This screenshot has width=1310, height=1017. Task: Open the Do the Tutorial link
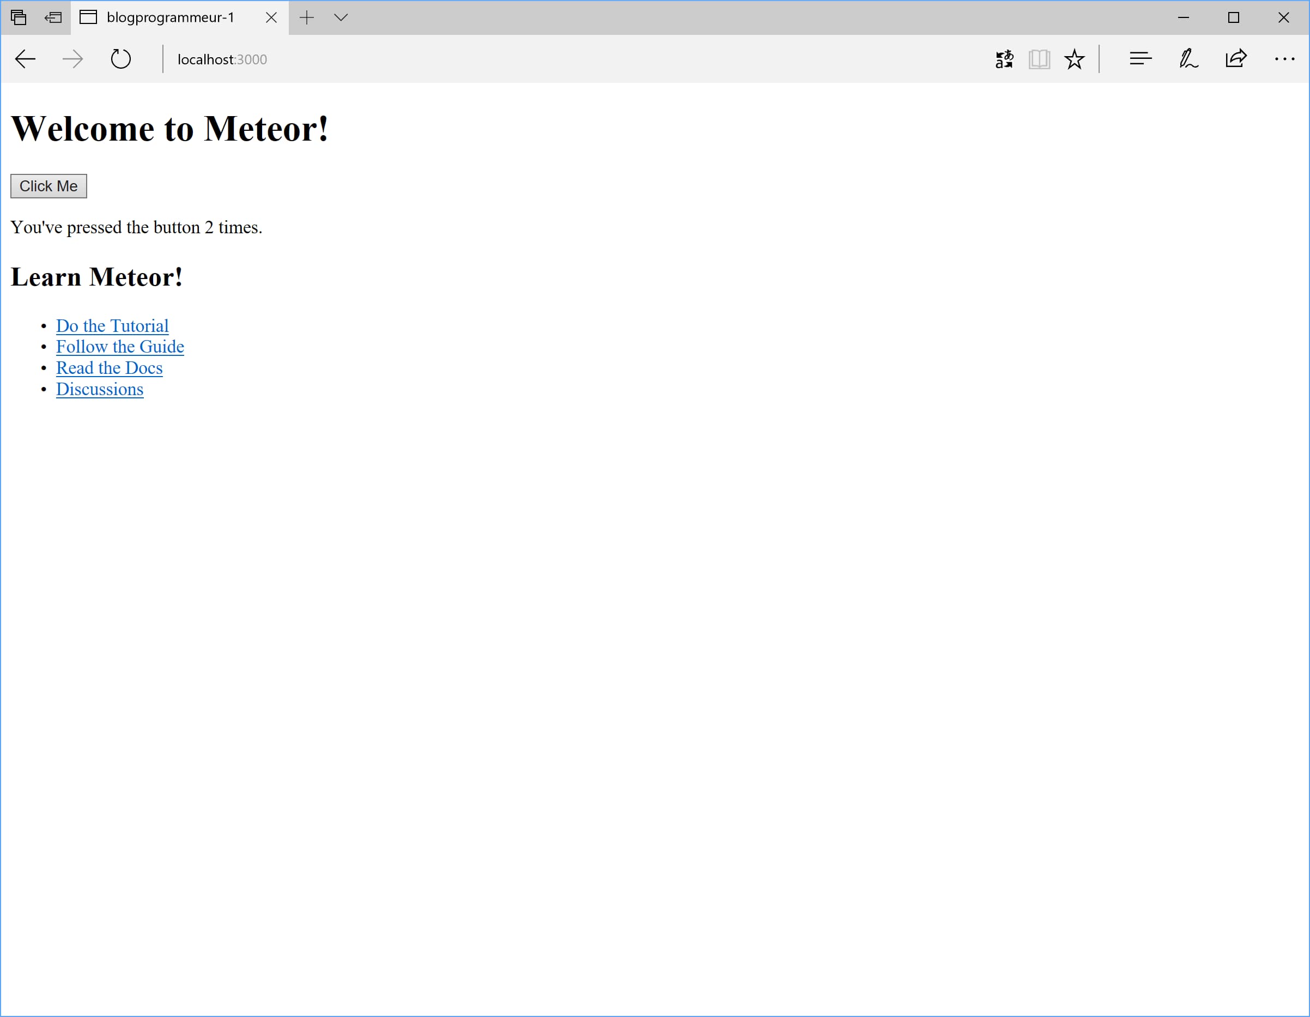point(112,326)
